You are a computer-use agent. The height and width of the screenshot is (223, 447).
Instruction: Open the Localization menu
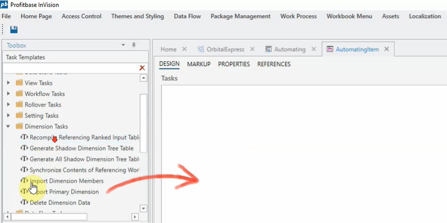click(x=425, y=16)
